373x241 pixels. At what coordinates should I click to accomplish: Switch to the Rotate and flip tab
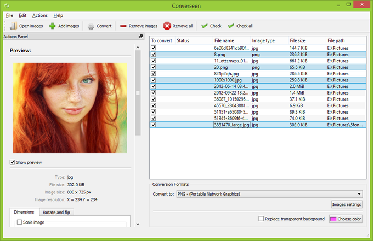point(56,213)
